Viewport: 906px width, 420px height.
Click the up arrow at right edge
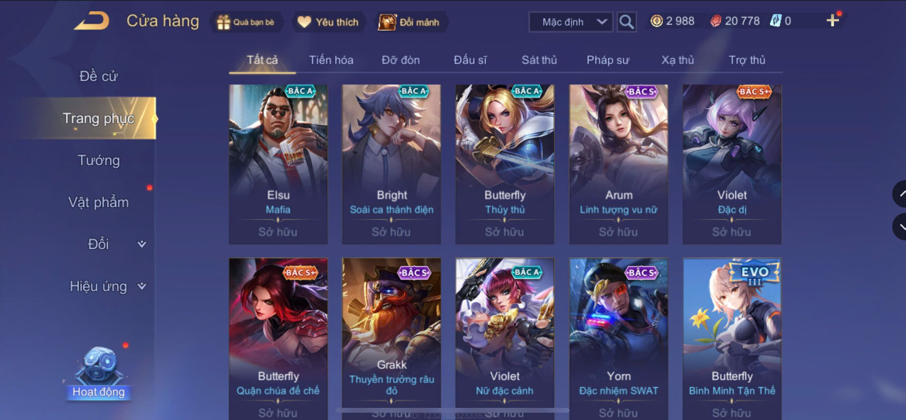pos(900,194)
